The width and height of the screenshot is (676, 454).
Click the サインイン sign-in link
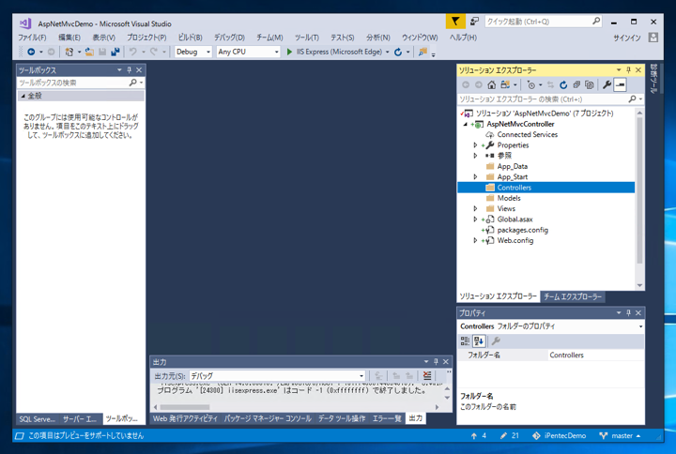tap(627, 38)
